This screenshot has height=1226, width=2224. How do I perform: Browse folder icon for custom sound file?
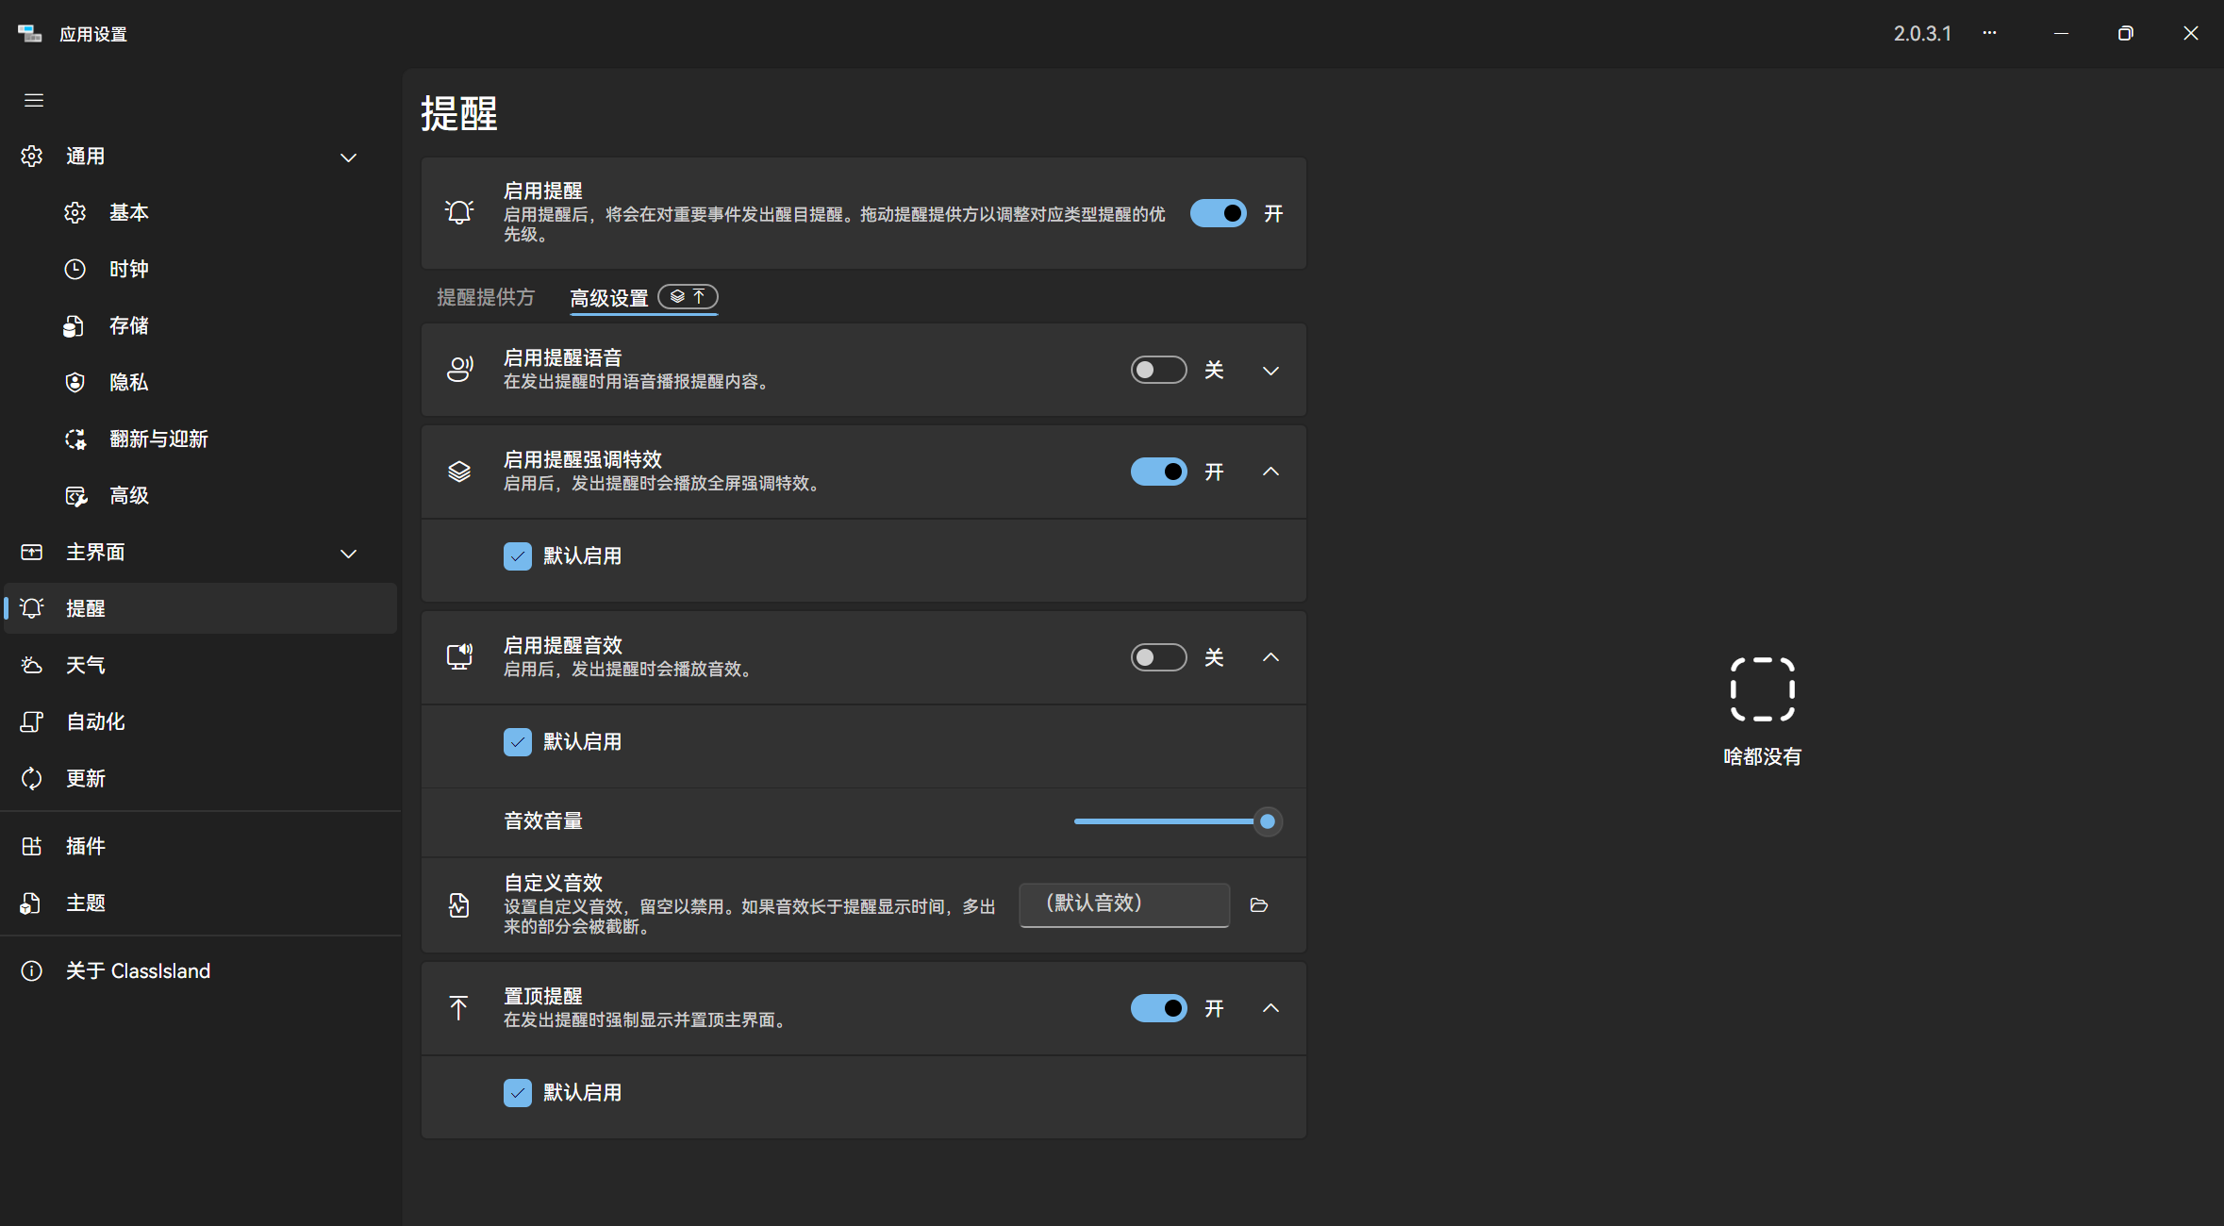click(x=1258, y=905)
